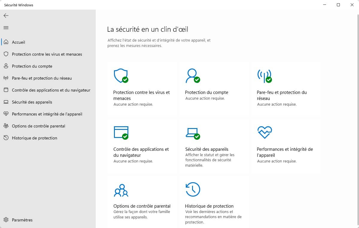Click the gear icon beside Paramètres
The image size is (359, 228).
coord(6,220)
